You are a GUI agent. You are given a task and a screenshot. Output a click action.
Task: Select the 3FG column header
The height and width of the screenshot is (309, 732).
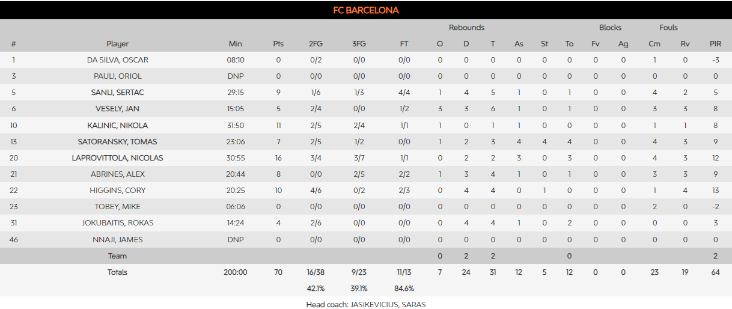(x=359, y=44)
